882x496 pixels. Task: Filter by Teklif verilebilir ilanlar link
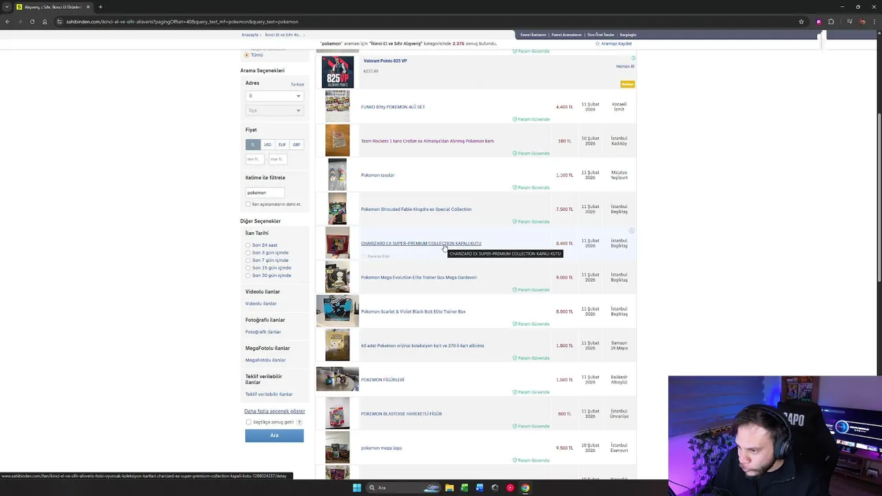point(269,394)
